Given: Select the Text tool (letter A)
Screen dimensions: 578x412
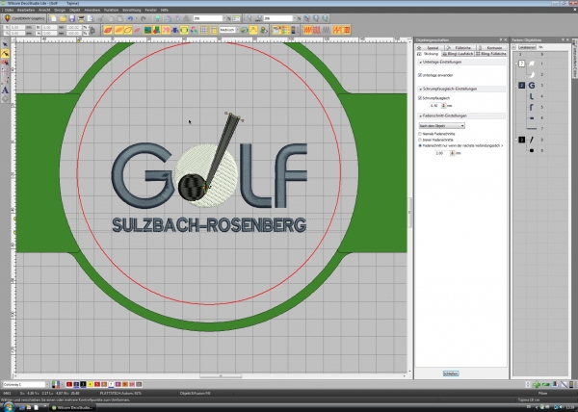Looking at the screenshot, I should (x=5, y=90).
